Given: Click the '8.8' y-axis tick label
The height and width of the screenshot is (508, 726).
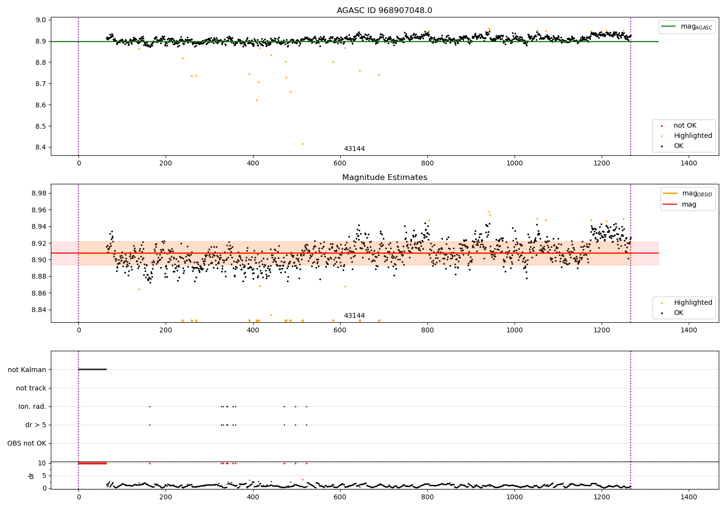Looking at the screenshot, I should tap(42, 62).
